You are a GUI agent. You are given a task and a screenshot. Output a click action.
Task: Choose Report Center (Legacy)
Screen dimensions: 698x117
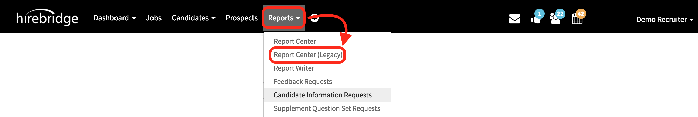[308, 55]
